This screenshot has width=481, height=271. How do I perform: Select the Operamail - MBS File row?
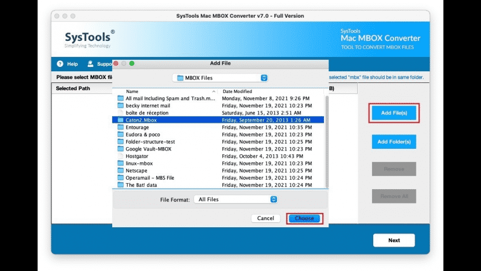coord(218,178)
